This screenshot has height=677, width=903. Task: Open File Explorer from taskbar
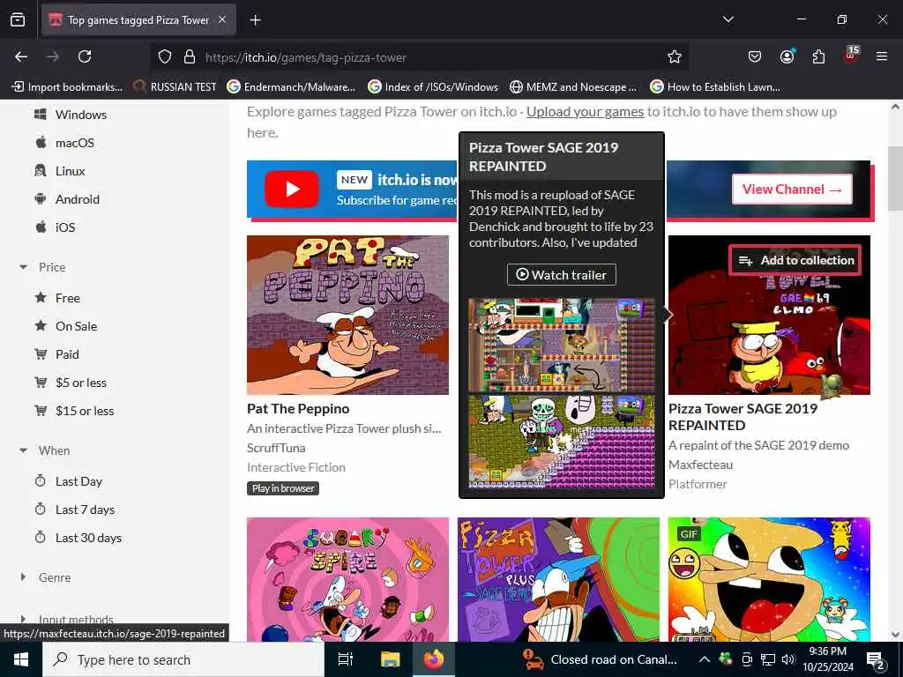coord(390,659)
